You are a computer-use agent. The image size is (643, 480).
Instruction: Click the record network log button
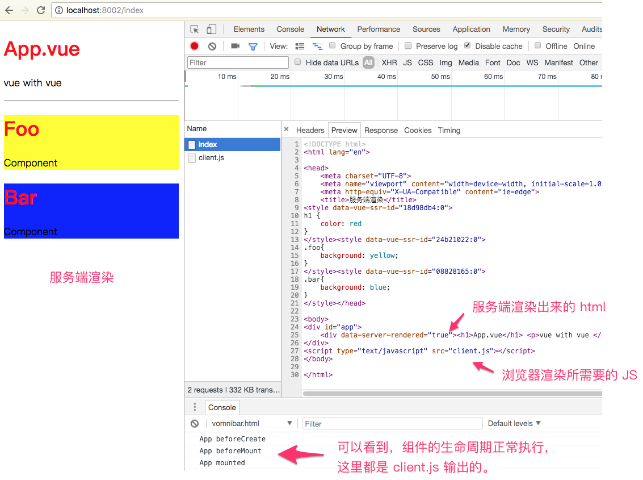coord(195,47)
